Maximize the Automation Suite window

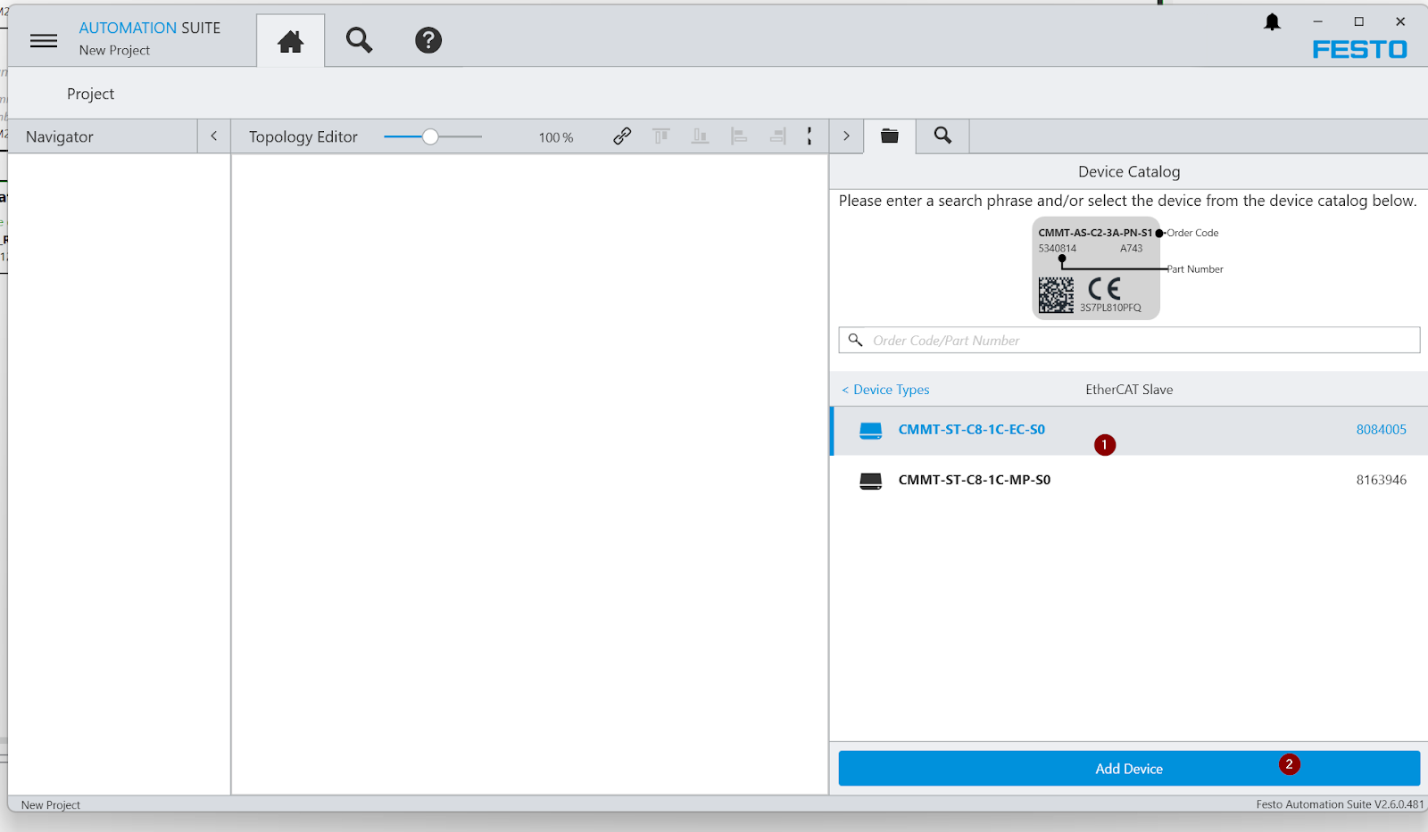1358,21
